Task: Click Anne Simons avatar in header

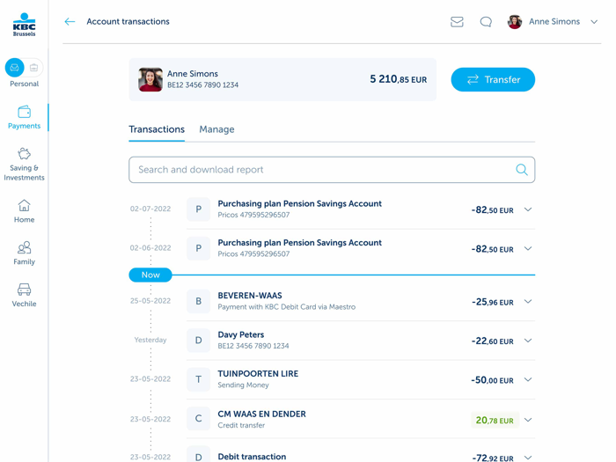Action: pyautogui.click(x=515, y=22)
